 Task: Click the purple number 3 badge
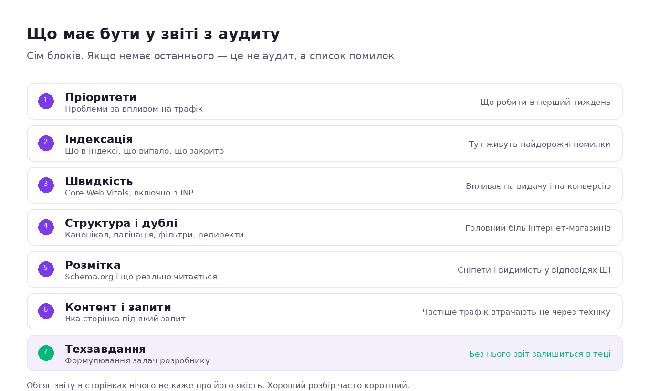46,185
